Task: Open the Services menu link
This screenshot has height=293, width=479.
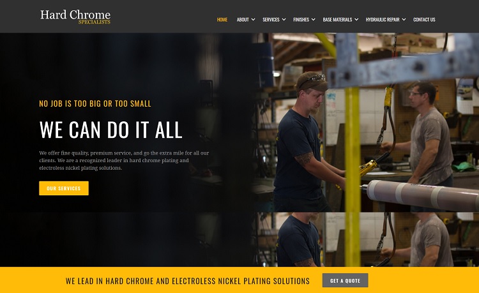Action: point(271,20)
